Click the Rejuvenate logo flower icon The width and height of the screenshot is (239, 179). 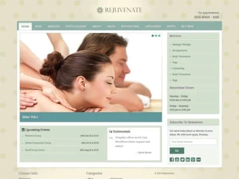click(100, 10)
